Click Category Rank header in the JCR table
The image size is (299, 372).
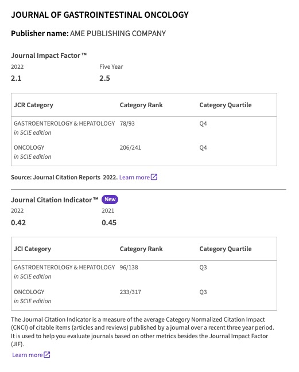pos(141,105)
